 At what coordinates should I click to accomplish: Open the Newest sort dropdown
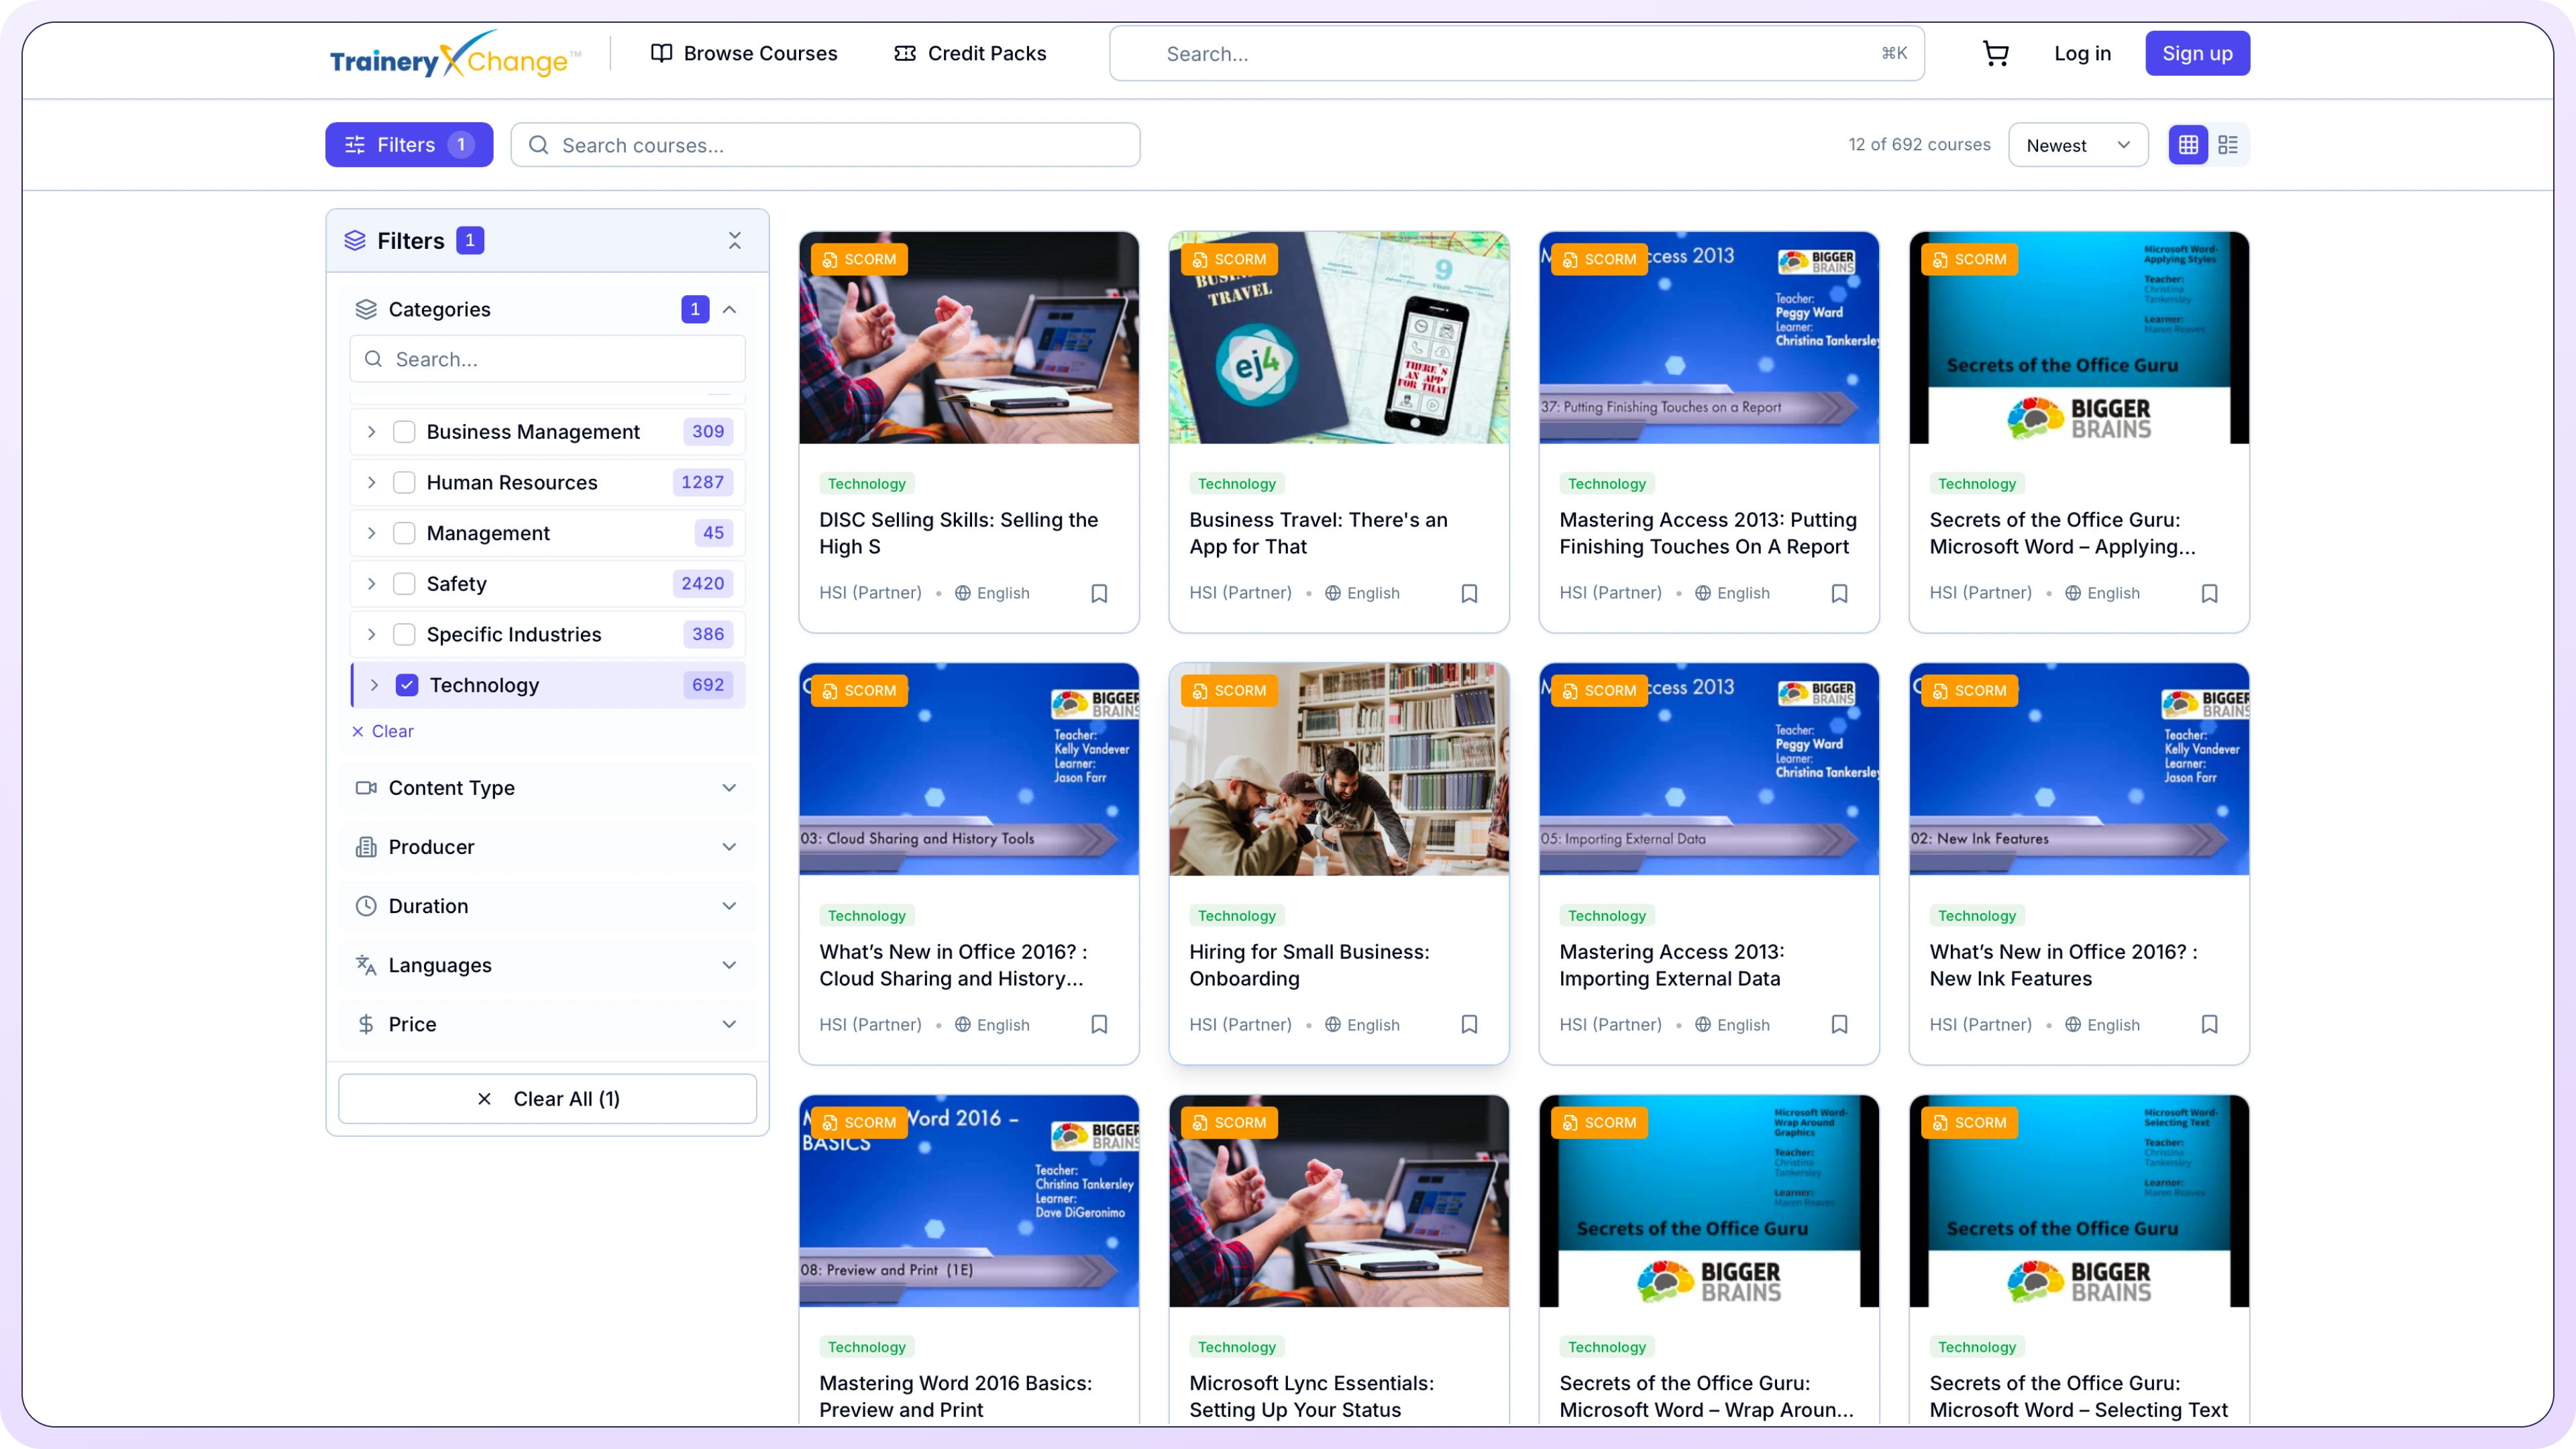(x=2078, y=145)
